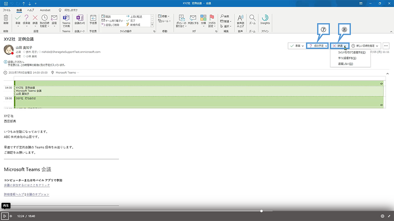Mute the video volume speaker icon
Image resolution: width=394 pixels, height=221 pixels.
(x=11, y=216)
